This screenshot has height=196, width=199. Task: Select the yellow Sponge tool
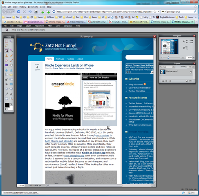[x=11, y=75]
